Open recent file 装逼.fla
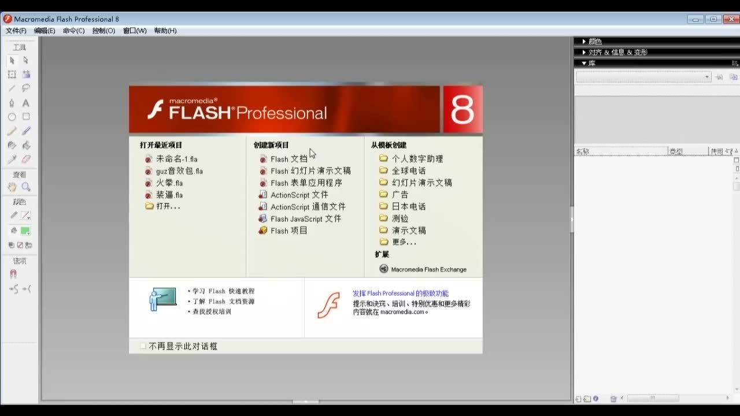 point(164,195)
